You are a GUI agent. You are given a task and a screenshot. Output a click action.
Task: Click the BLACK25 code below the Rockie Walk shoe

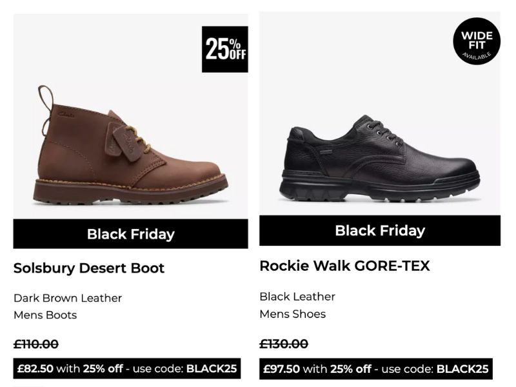coord(462,369)
